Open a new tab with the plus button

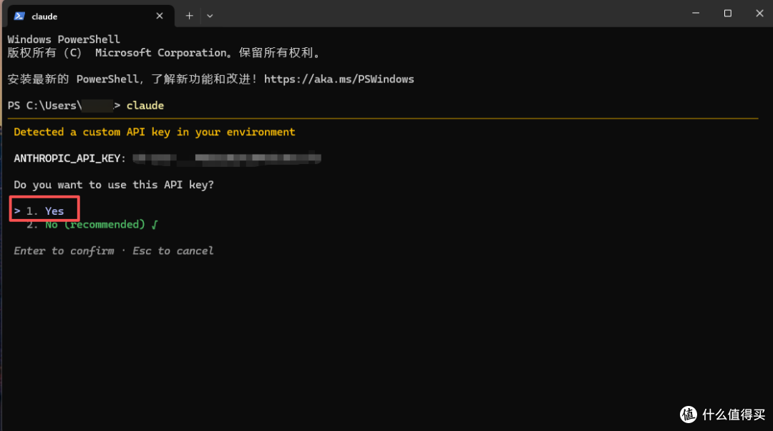tap(188, 15)
